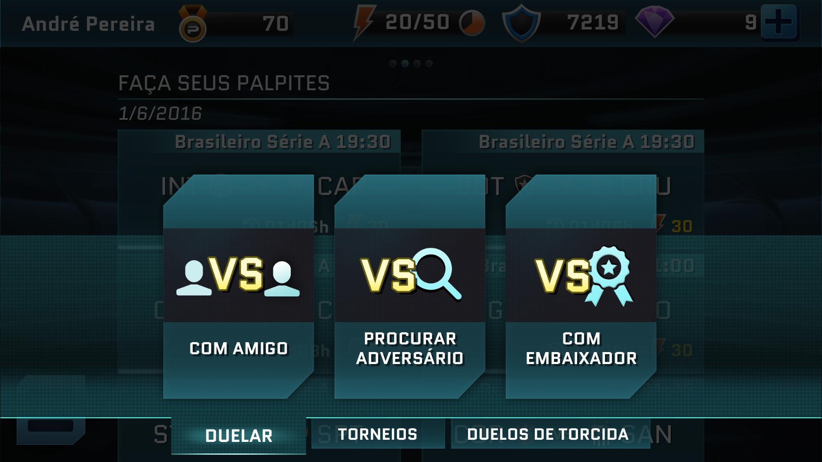822x462 pixels.
Task: Switch to the Torneios tab
Action: [x=378, y=434]
